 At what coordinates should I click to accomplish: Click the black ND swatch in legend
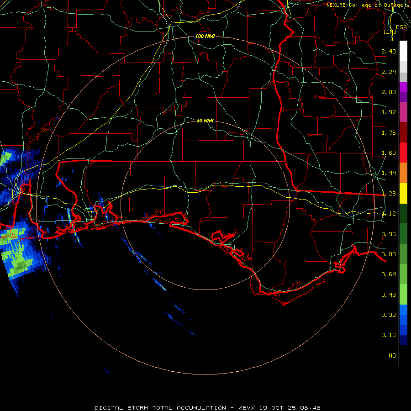(x=403, y=355)
